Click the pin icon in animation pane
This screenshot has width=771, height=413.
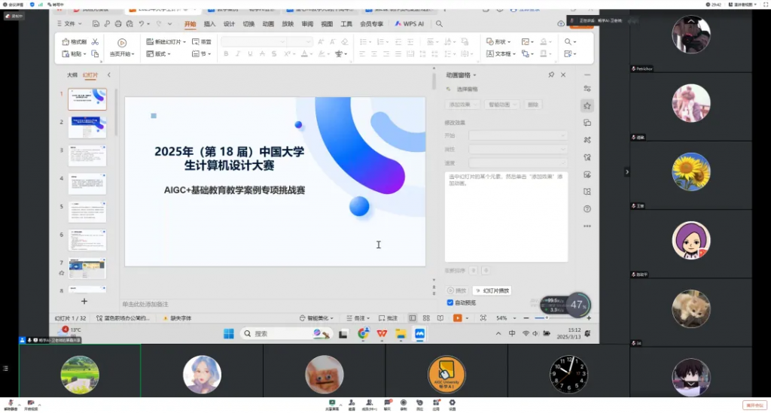pos(551,75)
